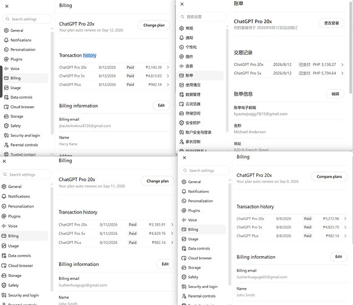
Task: Click Notifications bell icon in Sep 12 renewal window
Action: [x=6, y=40]
